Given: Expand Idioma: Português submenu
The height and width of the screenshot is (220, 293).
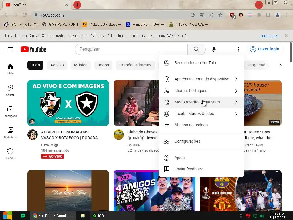Looking at the screenshot, I should point(201,91).
